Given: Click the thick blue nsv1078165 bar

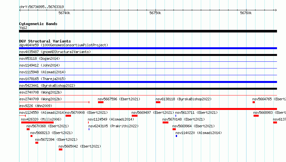Looking at the screenshot, I should click(148, 82).
